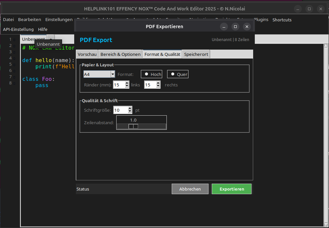
Task: Open the Shortcuts menu
Action: [x=282, y=20]
